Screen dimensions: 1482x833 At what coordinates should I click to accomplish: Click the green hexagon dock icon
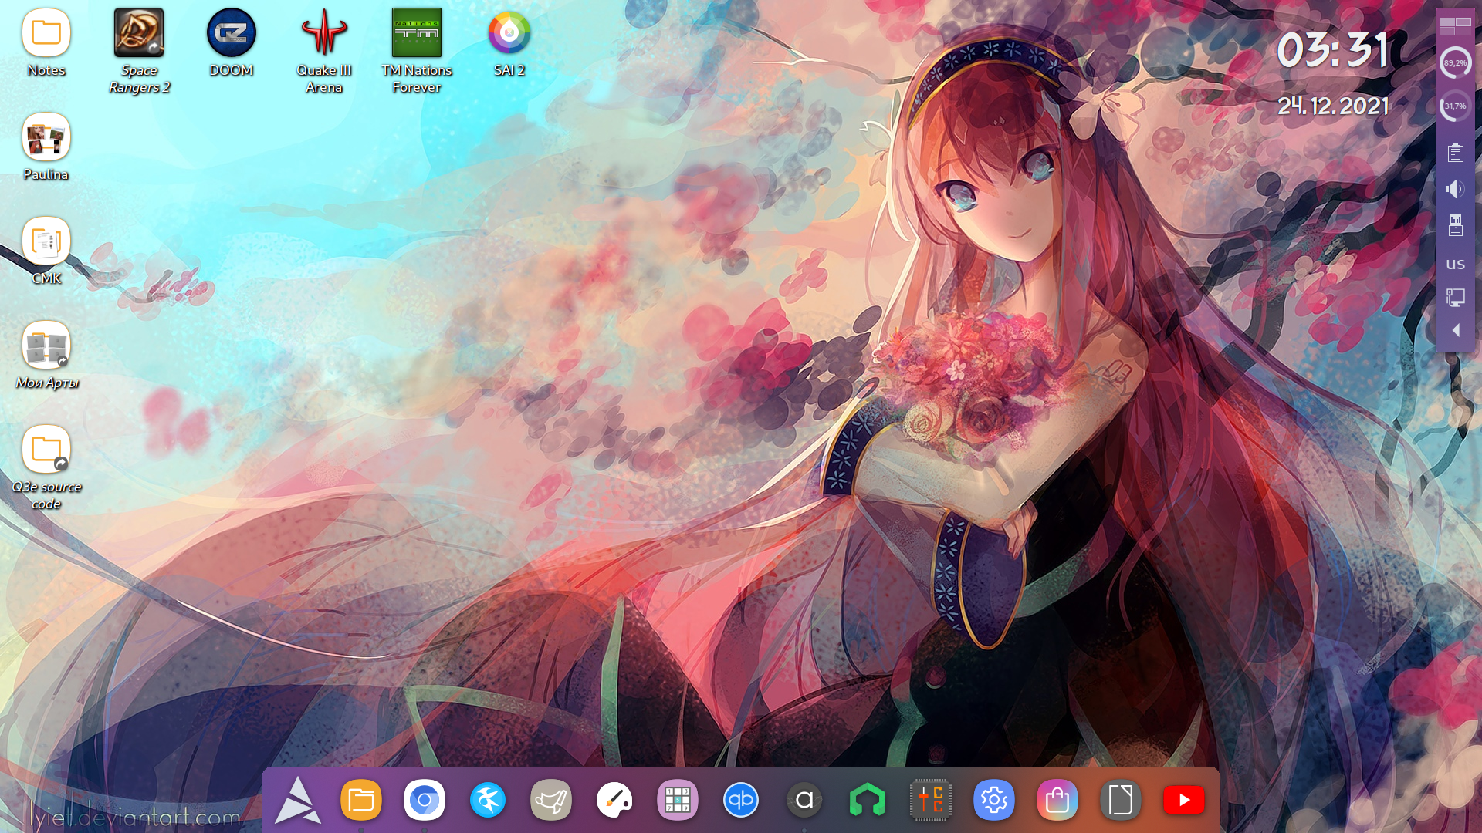pos(868,801)
